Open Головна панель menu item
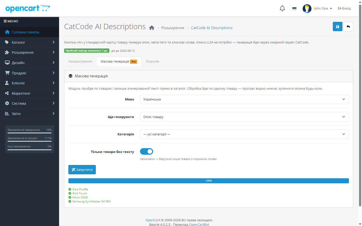This screenshot has width=362, height=226. coord(29,32)
